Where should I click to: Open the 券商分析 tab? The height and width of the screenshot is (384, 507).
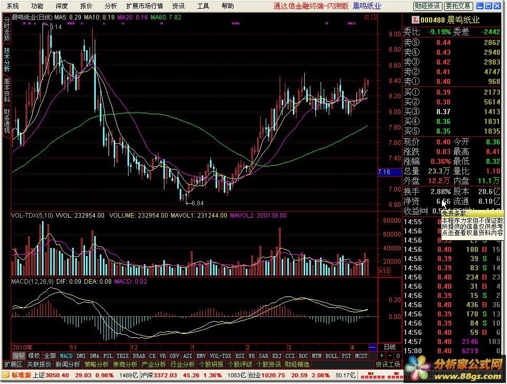125,365
